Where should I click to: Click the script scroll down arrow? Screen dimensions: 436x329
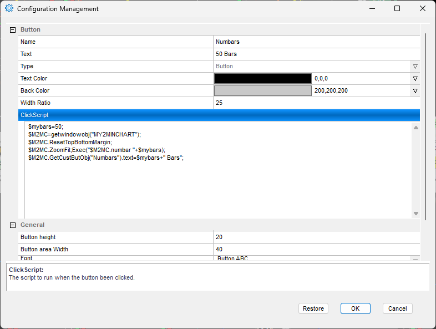(x=416, y=214)
